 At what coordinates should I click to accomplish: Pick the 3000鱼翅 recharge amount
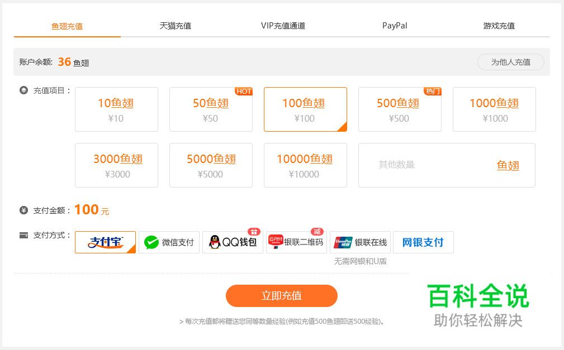coord(116,165)
